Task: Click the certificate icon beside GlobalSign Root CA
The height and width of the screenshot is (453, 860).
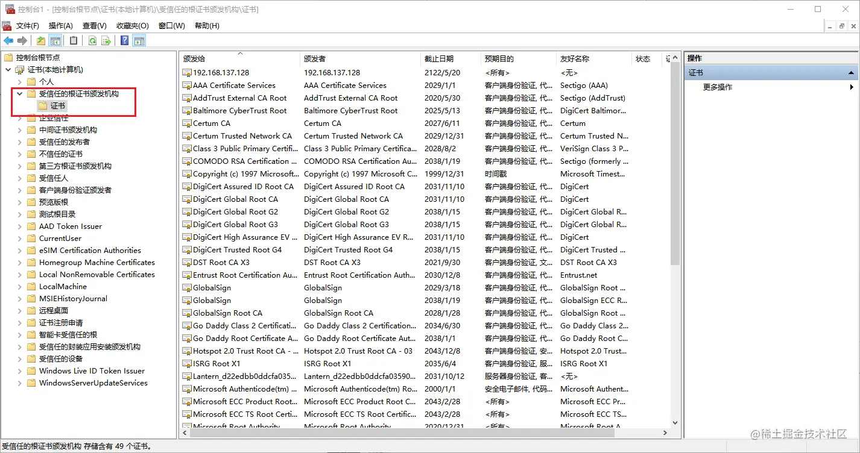Action: coord(187,313)
